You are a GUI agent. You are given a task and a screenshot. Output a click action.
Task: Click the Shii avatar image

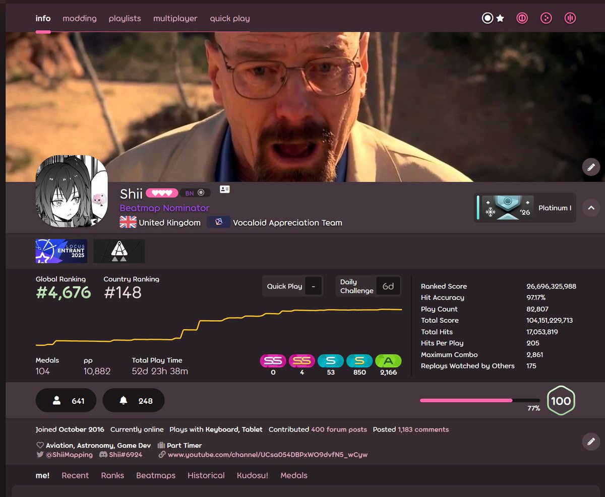coord(72,191)
